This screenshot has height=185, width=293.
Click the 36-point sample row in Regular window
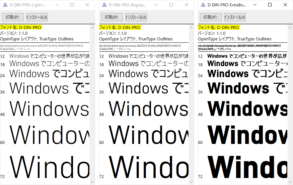(144, 88)
